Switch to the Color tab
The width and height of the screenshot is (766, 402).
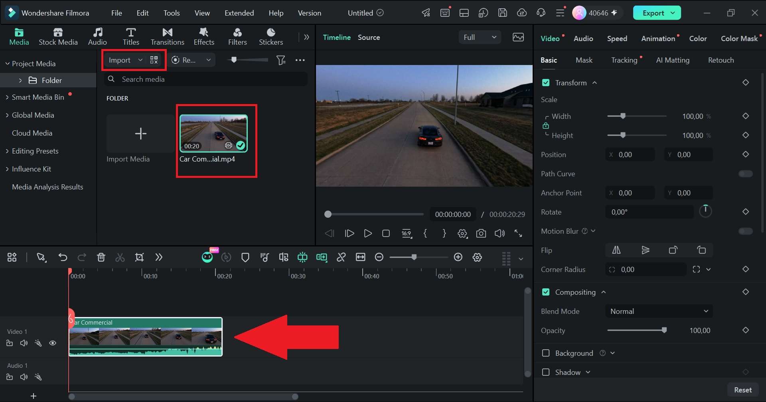698,39
